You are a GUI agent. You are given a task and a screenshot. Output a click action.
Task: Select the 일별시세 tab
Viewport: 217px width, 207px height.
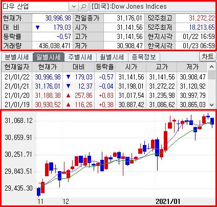[49, 57]
